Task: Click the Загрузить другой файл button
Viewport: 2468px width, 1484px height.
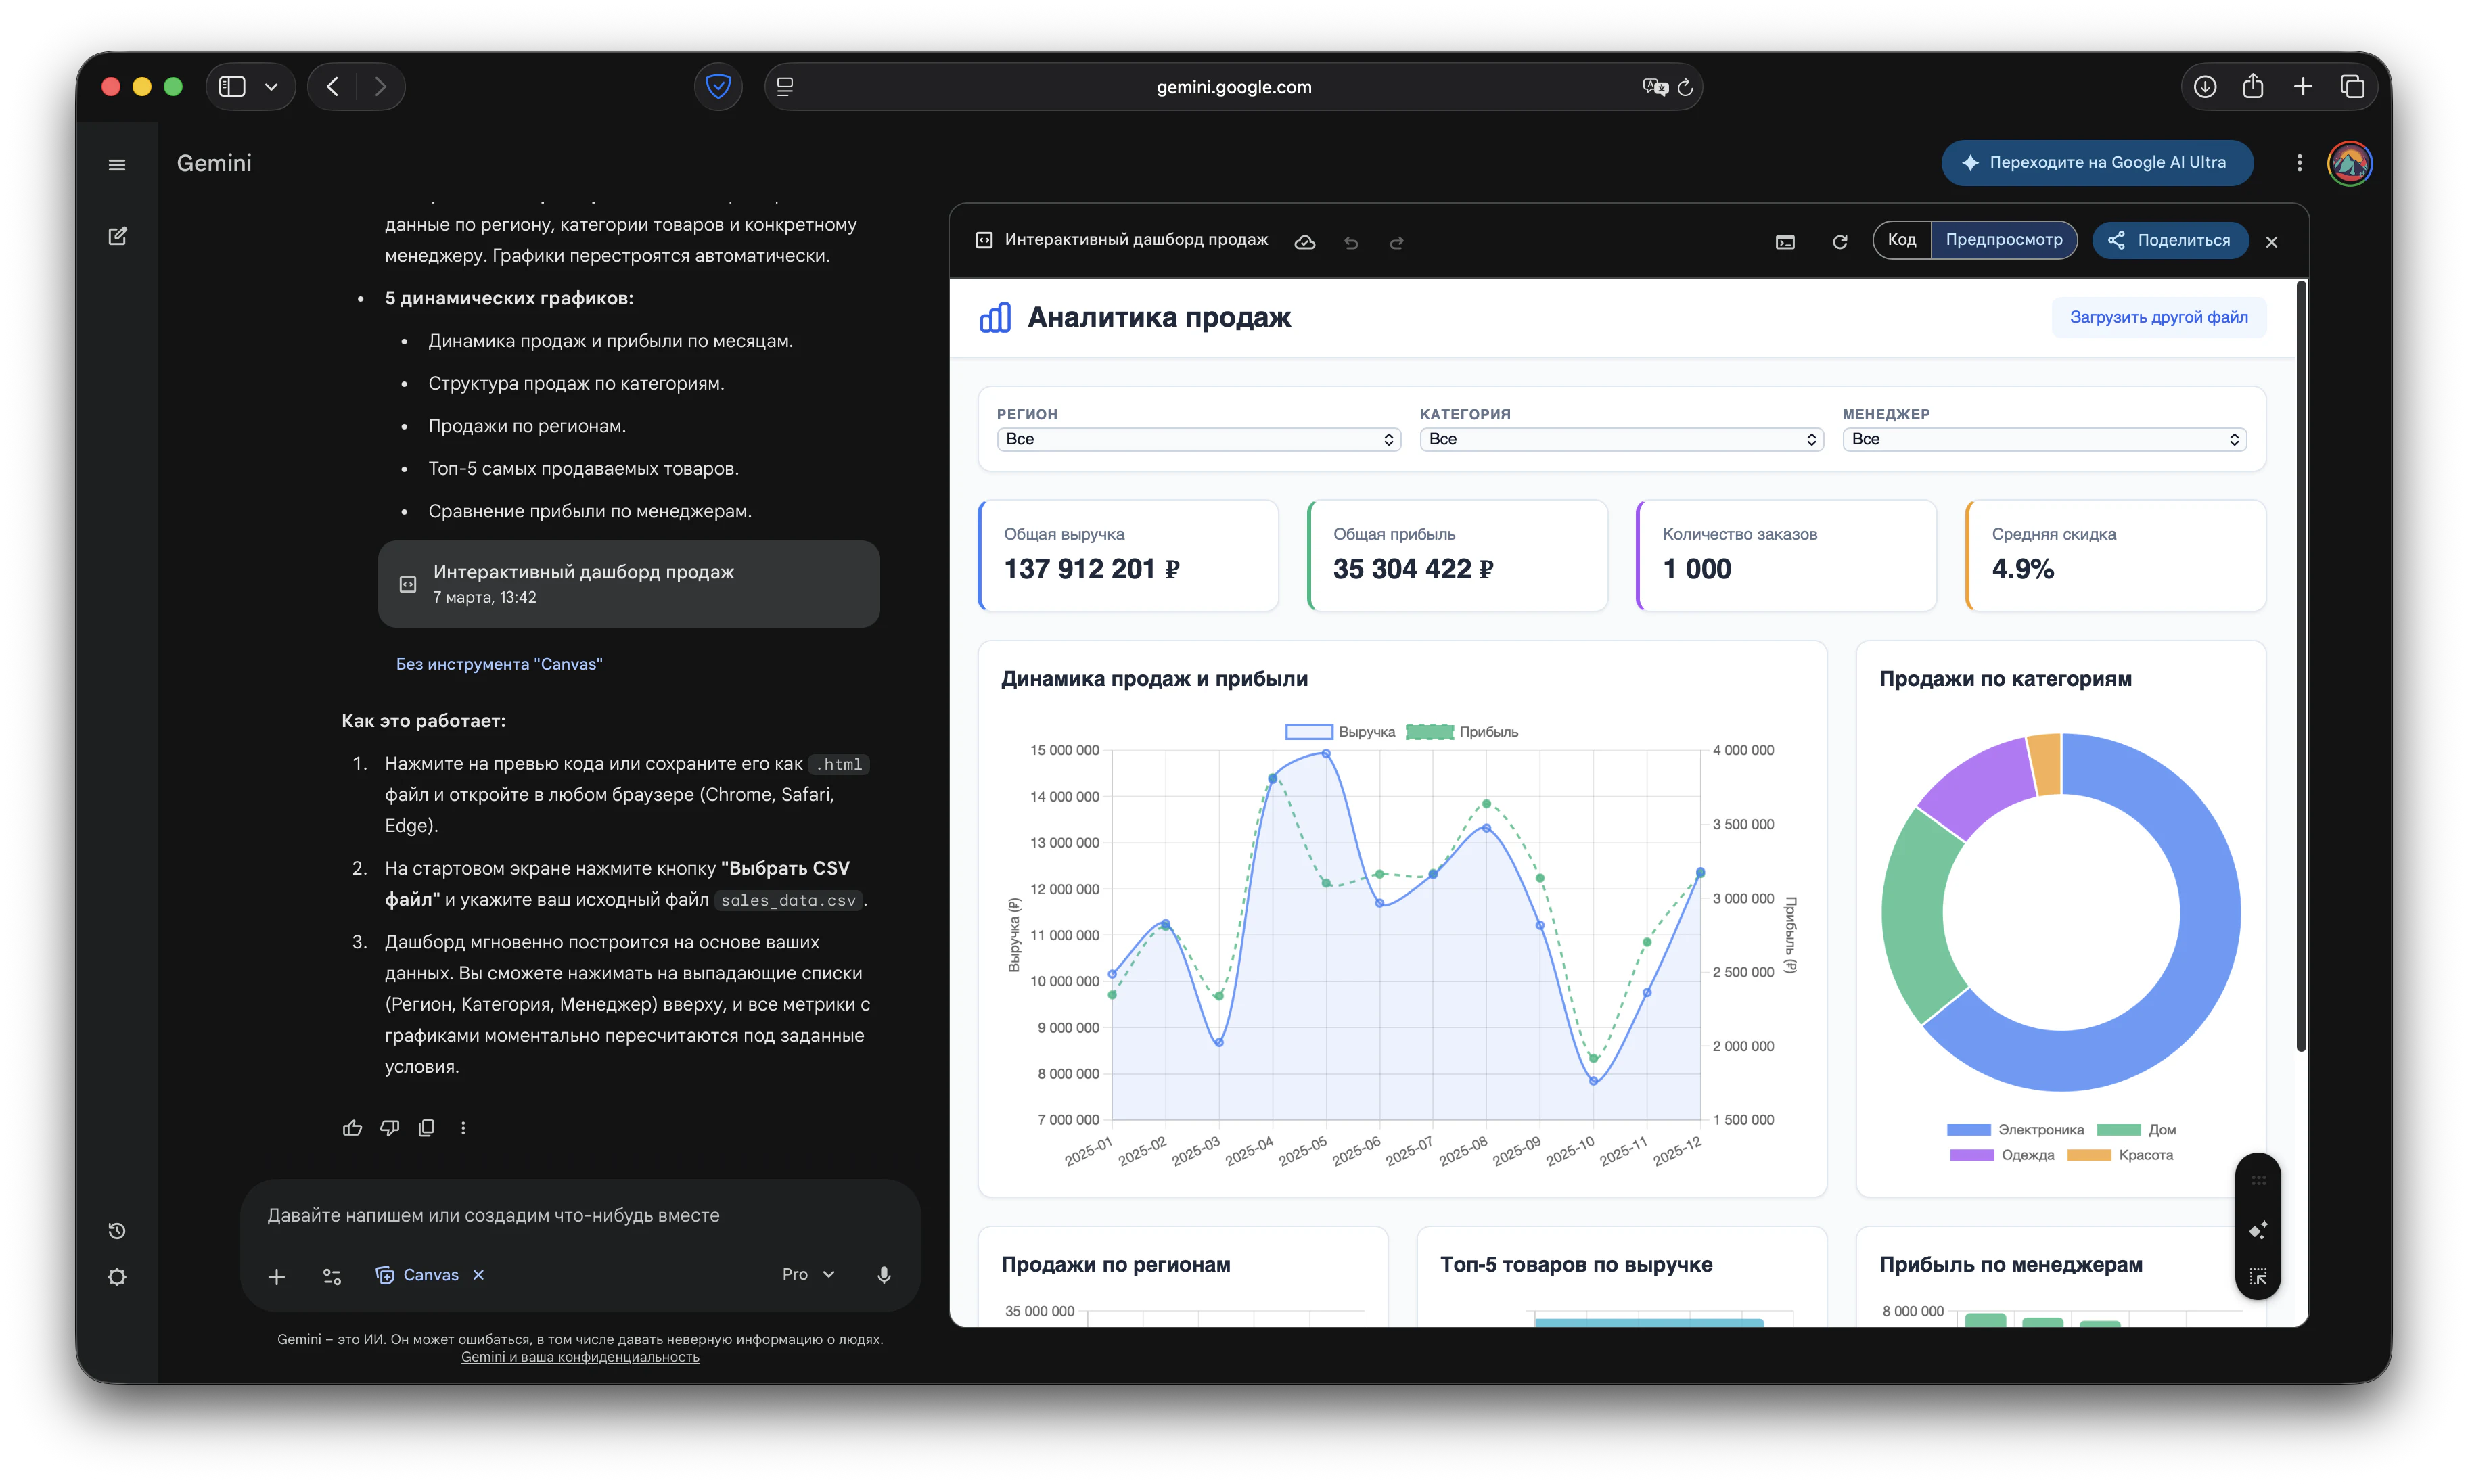Action: [x=2158, y=317]
